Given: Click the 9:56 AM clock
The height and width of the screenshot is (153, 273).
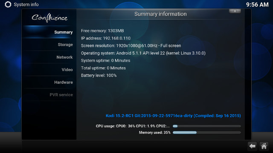Looking at the screenshot, I should (x=257, y=5).
